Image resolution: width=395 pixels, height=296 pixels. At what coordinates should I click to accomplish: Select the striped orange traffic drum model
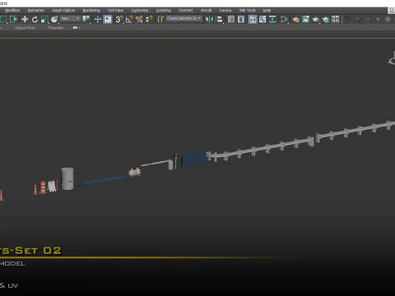click(43, 187)
